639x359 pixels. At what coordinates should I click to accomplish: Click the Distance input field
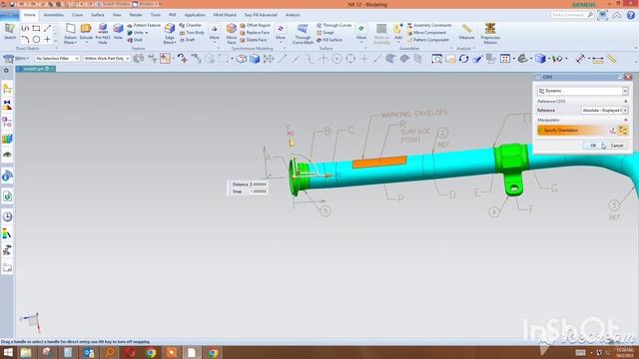259,184
